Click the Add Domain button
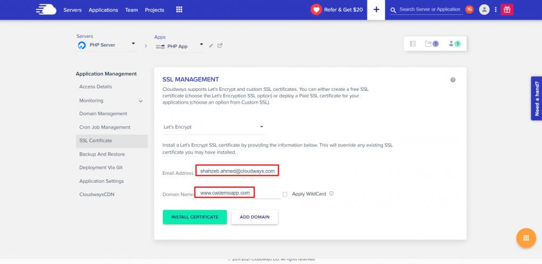Screen dimensions: 542x264 [254, 217]
